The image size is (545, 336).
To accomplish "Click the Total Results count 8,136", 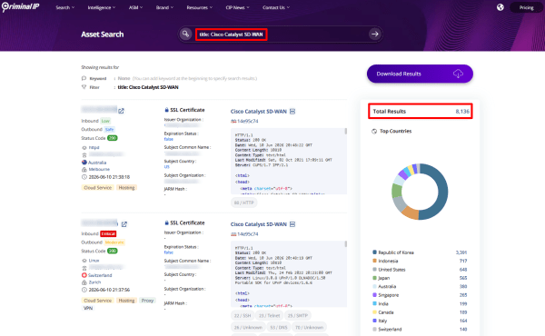I will (x=462, y=112).
